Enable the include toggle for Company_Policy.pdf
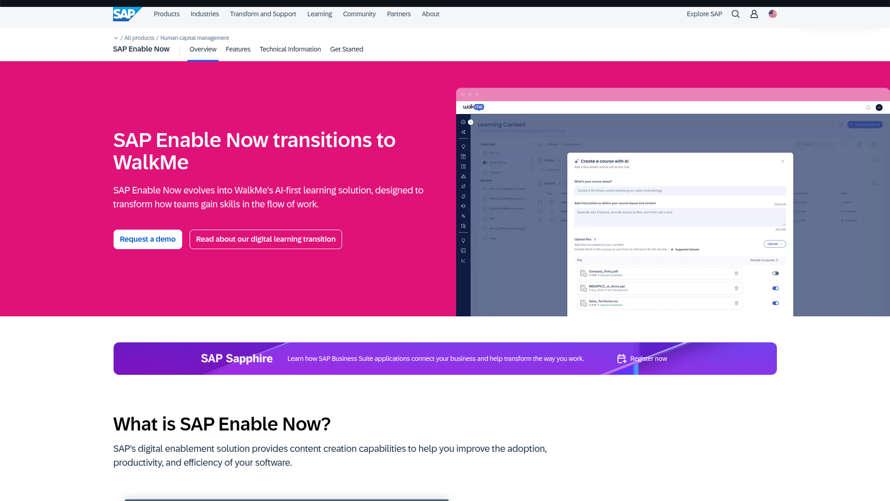This screenshot has height=501, width=890. click(x=776, y=273)
